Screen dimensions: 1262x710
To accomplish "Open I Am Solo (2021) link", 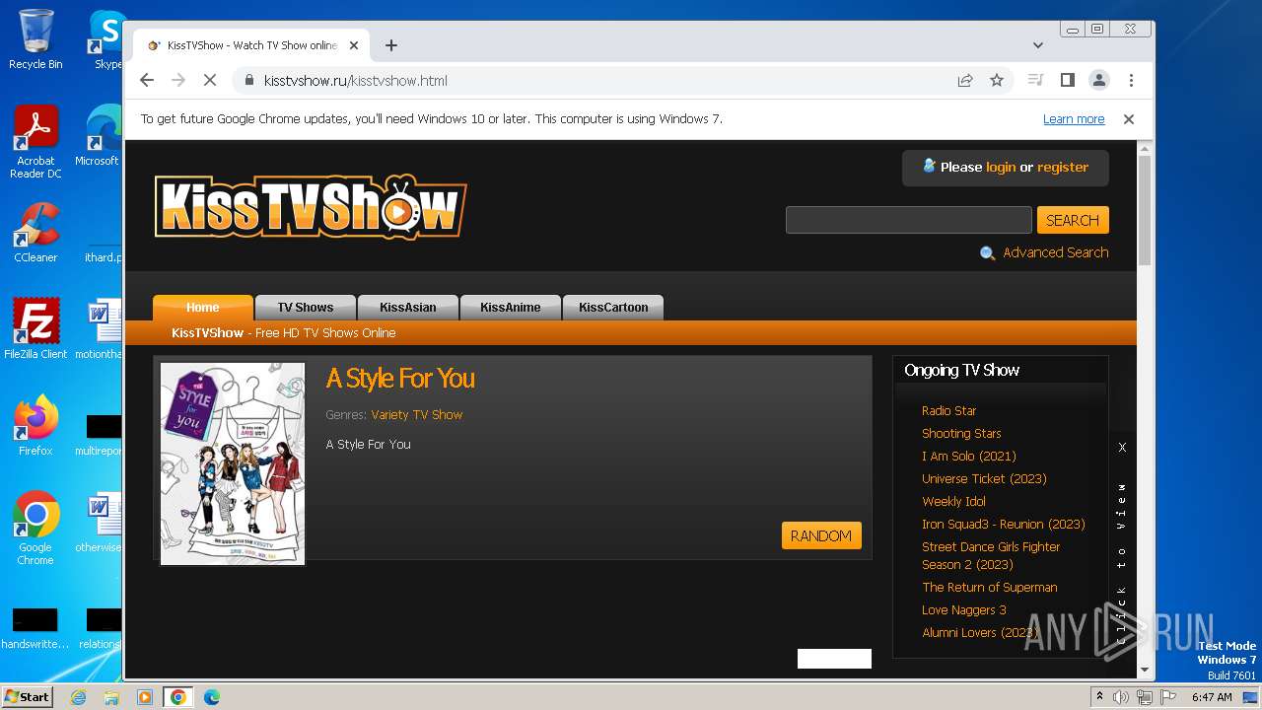I will 969,456.
